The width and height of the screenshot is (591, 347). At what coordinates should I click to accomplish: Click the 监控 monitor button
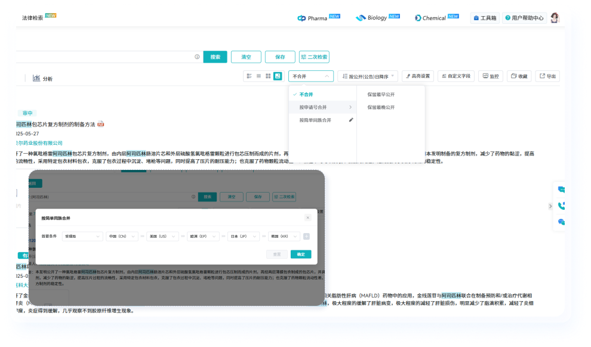point(491,76)
